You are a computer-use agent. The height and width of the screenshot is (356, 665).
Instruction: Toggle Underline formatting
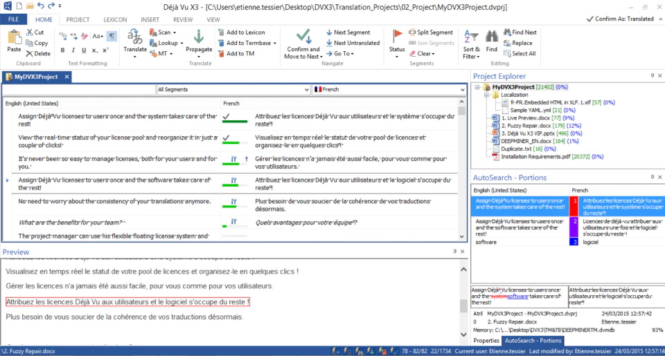click(x=84, y=50)
